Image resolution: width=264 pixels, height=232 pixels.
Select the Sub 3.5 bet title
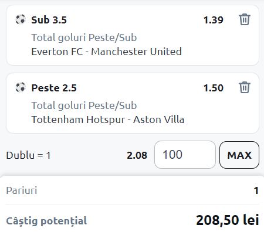coord(49,20)
